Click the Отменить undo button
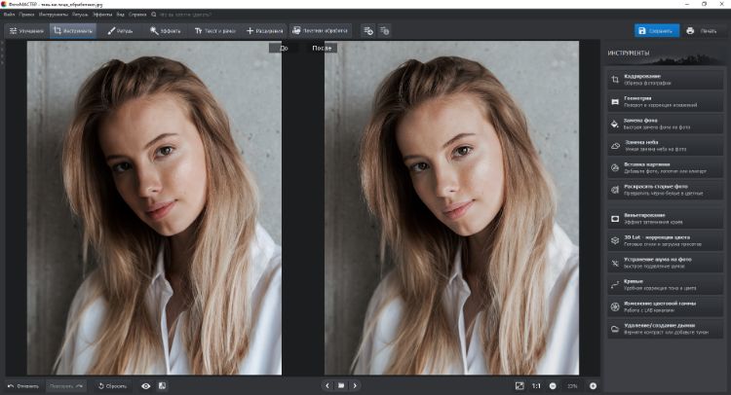 [x=23, y=386]
